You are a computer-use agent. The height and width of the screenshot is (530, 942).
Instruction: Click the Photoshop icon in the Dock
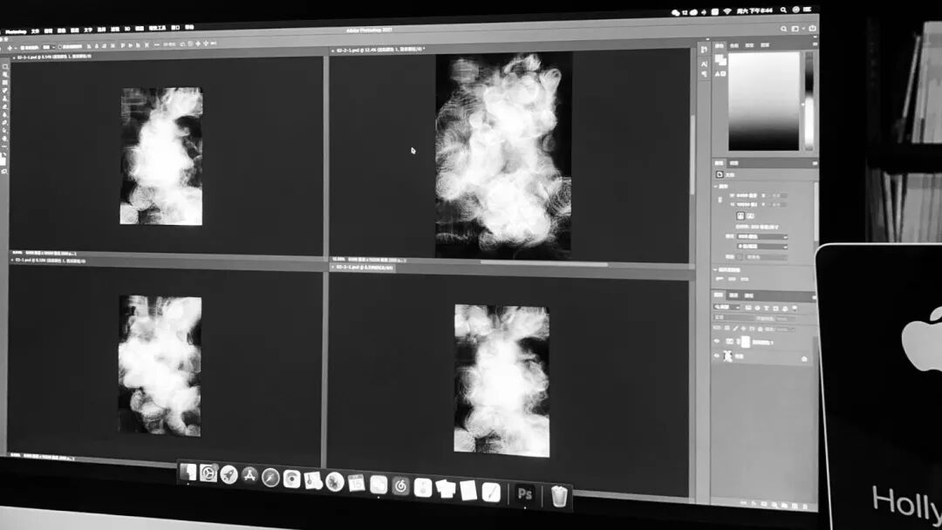pos(524,493)
